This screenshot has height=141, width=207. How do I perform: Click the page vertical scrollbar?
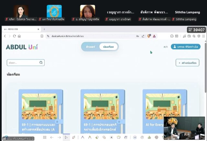206,68
